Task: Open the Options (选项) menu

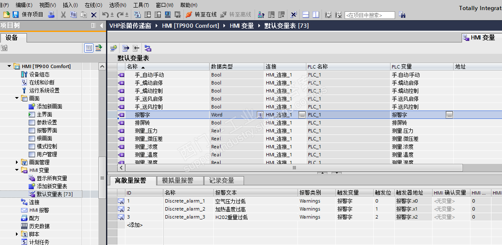Action: [117, 5]
